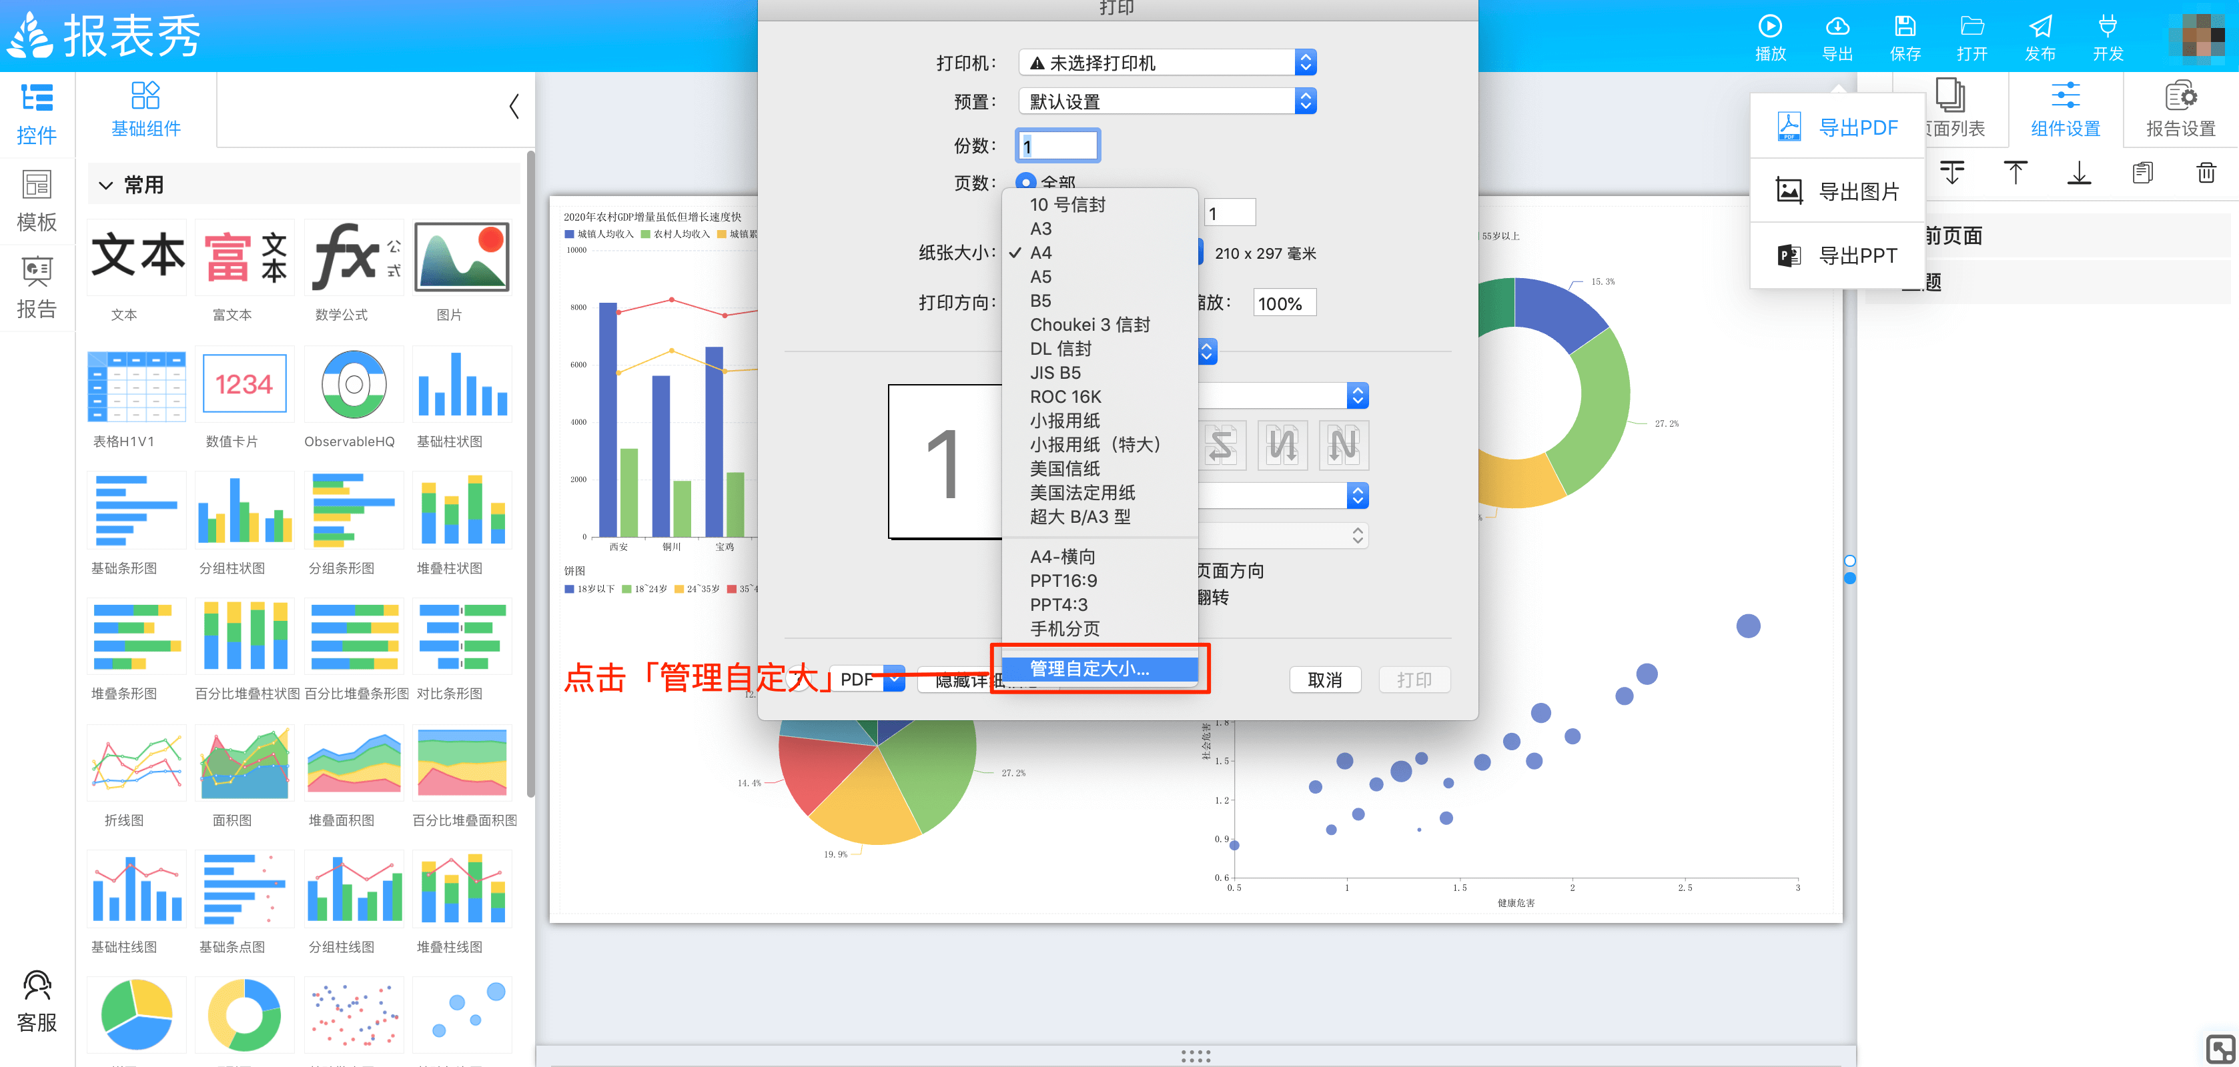Screen dimensions: 2239x1067
Task: Click the component list scrollbar
Action: (x=530, y=473)
